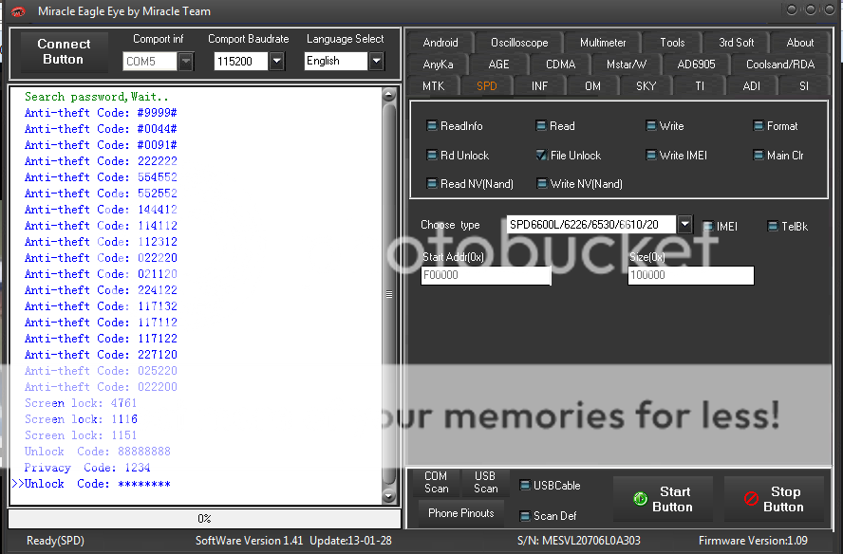Switch to the Mstar/W tab
The image size is (843, 554).
coord(627,65)
